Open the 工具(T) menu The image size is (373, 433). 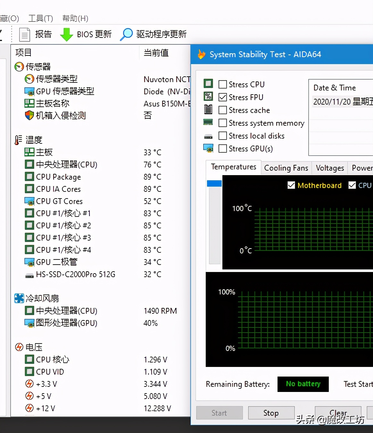pyautogui.click(x=40, y=18)
